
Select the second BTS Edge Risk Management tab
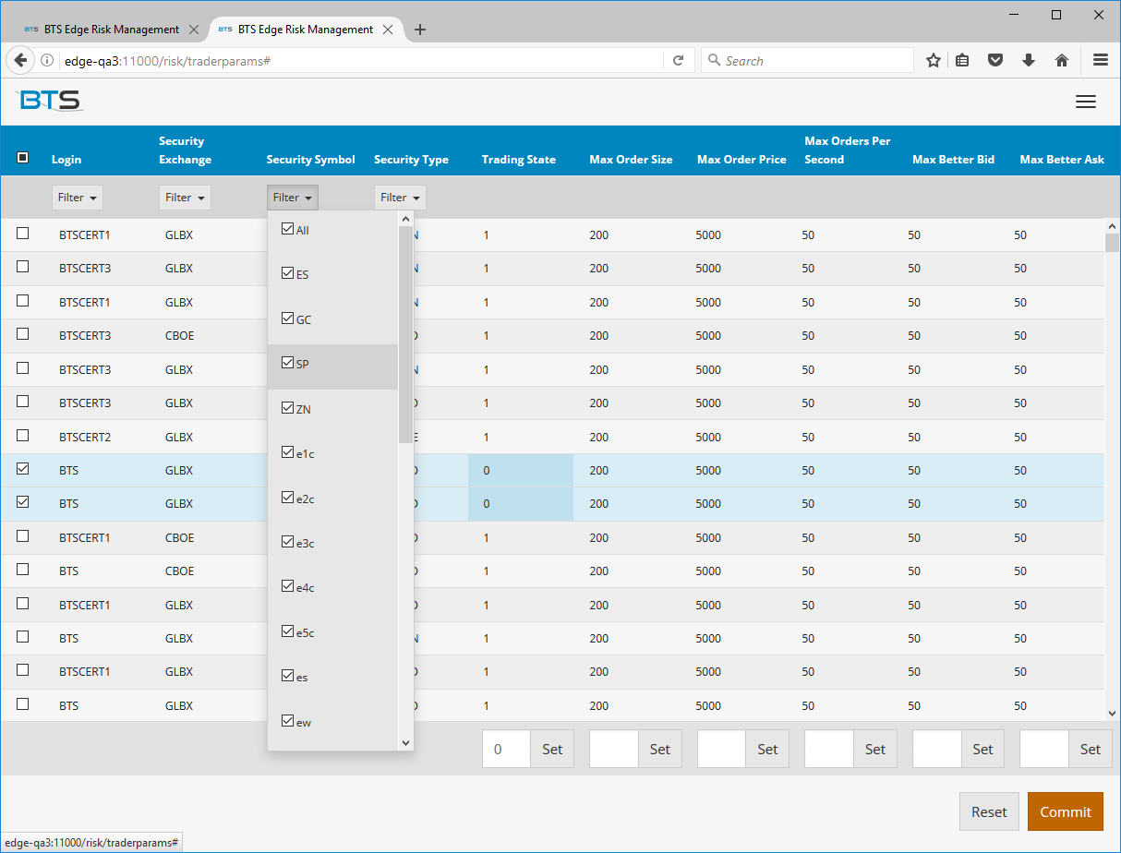coord(305,30)
